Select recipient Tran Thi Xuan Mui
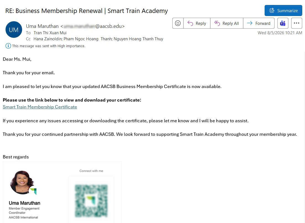This screenshot has width=305, height=223. pyautogui.click(x=50, y=33)
